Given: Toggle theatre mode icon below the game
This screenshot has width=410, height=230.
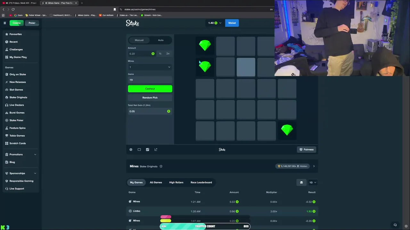Looking at the screenshot, I should pos(139,149).
